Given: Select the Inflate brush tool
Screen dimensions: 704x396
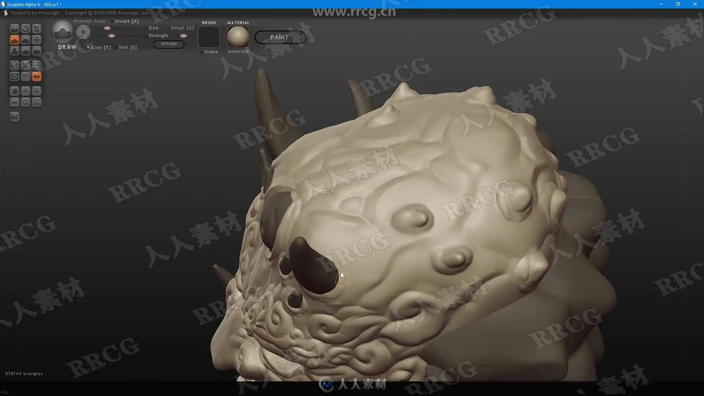Looking at the screenshot, I should pos(15,51).
